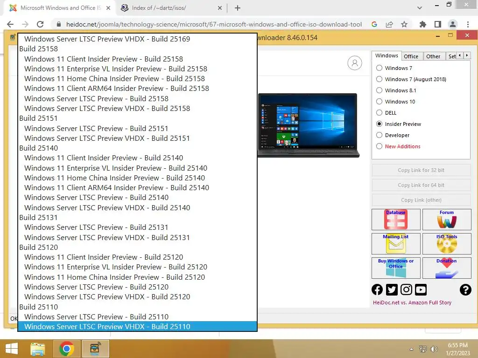The image size is (478, 358).
Task: Open ISO Downloader app on taskbar
Action: (x=95, y=349)
